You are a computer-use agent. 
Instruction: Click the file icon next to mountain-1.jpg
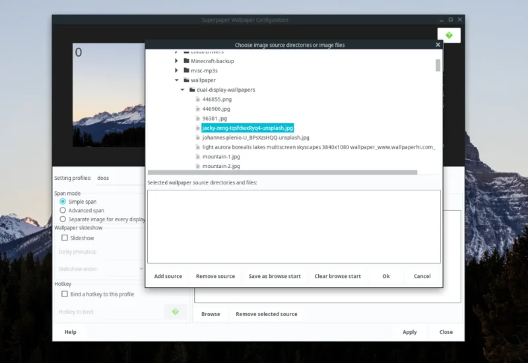tap(198, 157)
